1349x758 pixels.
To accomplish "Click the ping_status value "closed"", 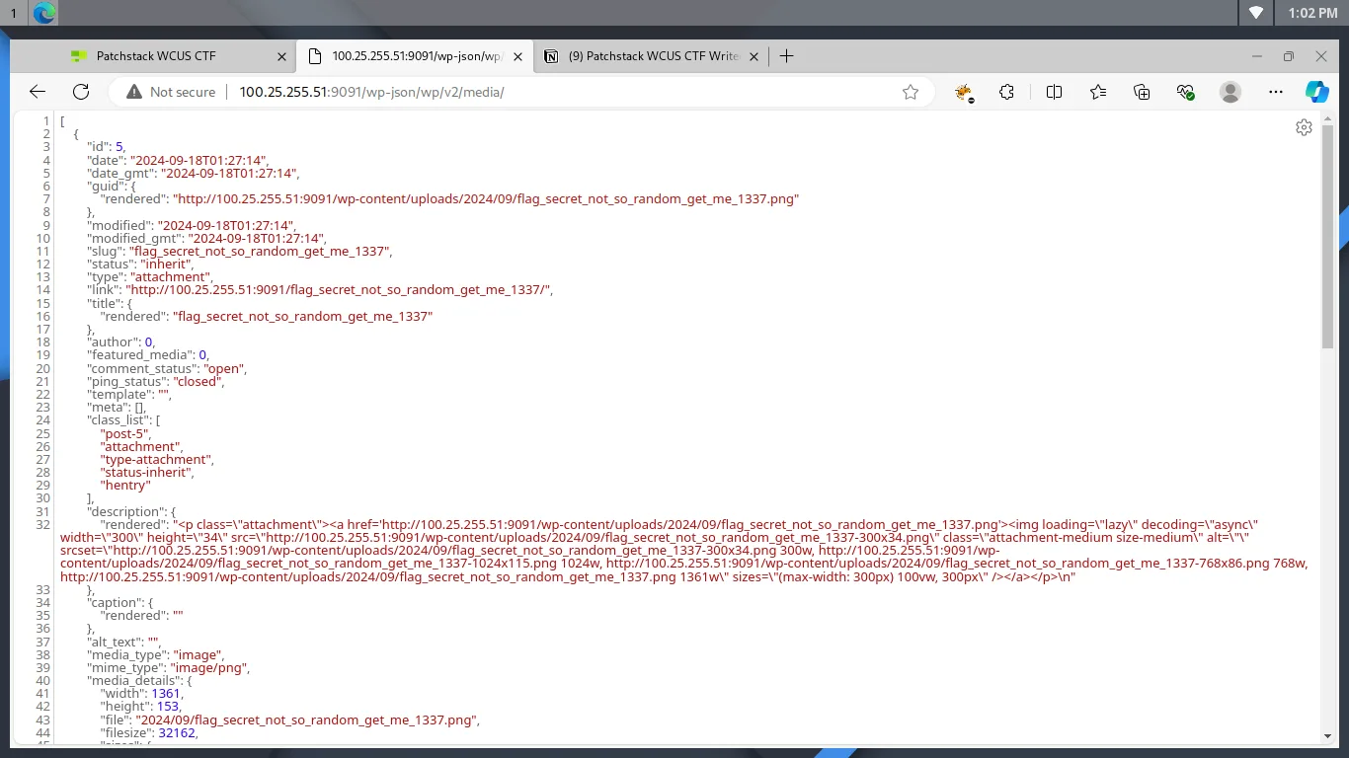I will click(197, 381).
